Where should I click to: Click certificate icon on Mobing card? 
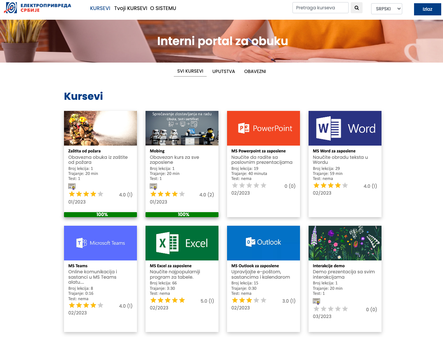tap(153, 186)
